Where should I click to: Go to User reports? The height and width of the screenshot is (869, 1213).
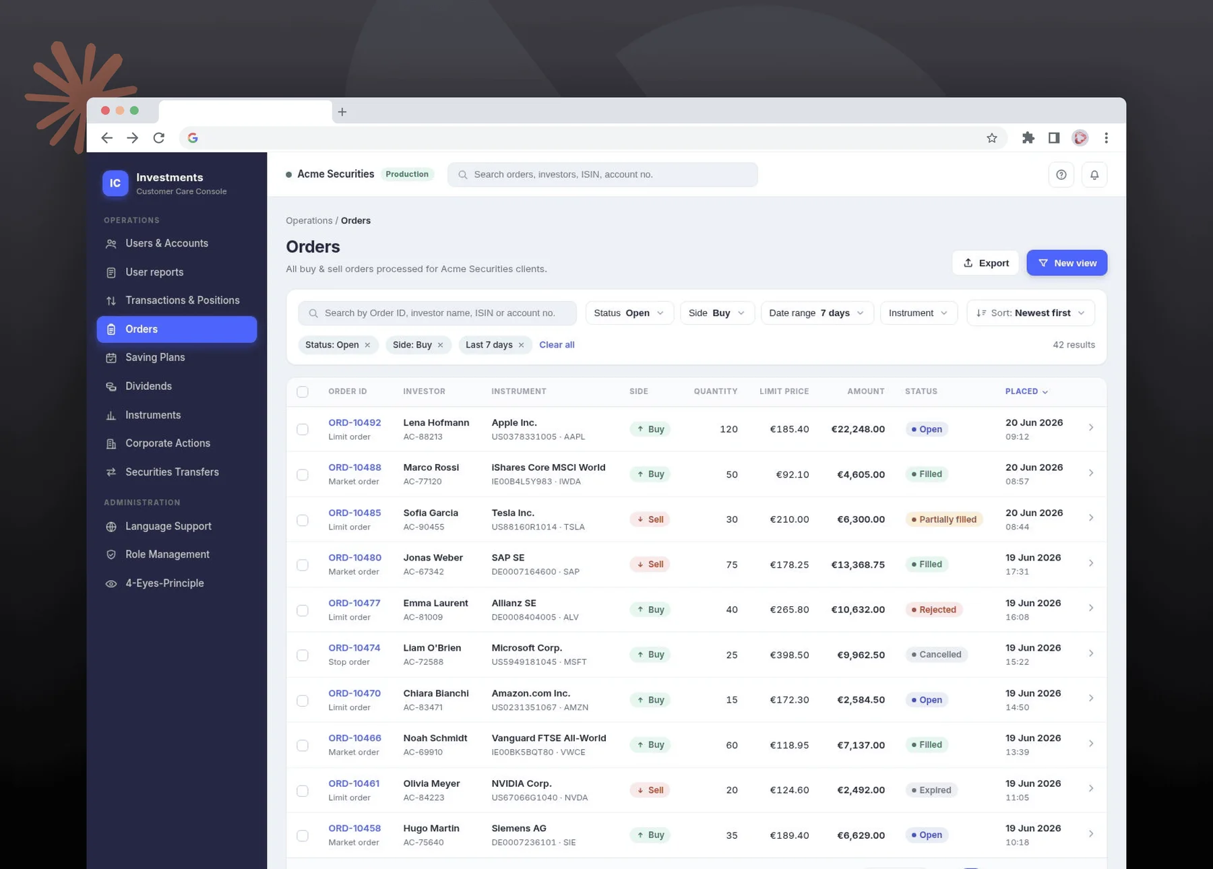[x=177, y=272]
